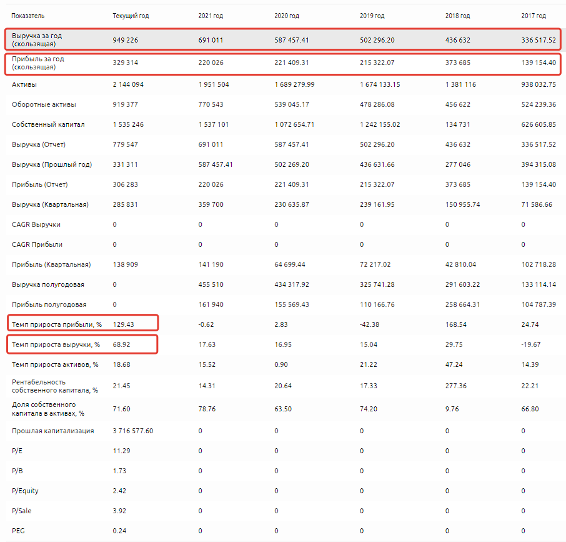The width and height of the screenshot is (566, 542).
Task: Select the "Собственный капитал" row label
Action: [x=48, y=124]
